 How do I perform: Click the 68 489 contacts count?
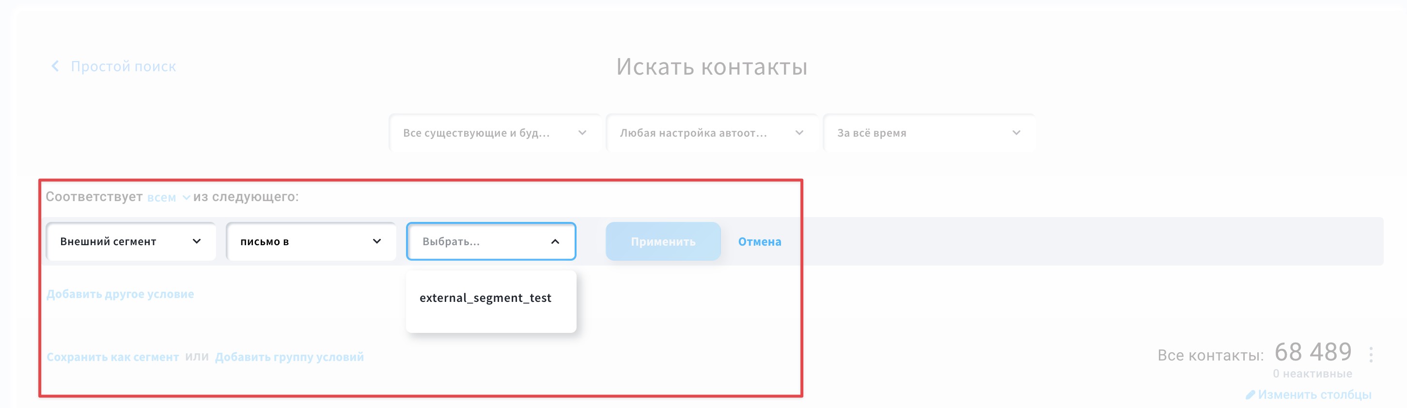[1313, 352]
